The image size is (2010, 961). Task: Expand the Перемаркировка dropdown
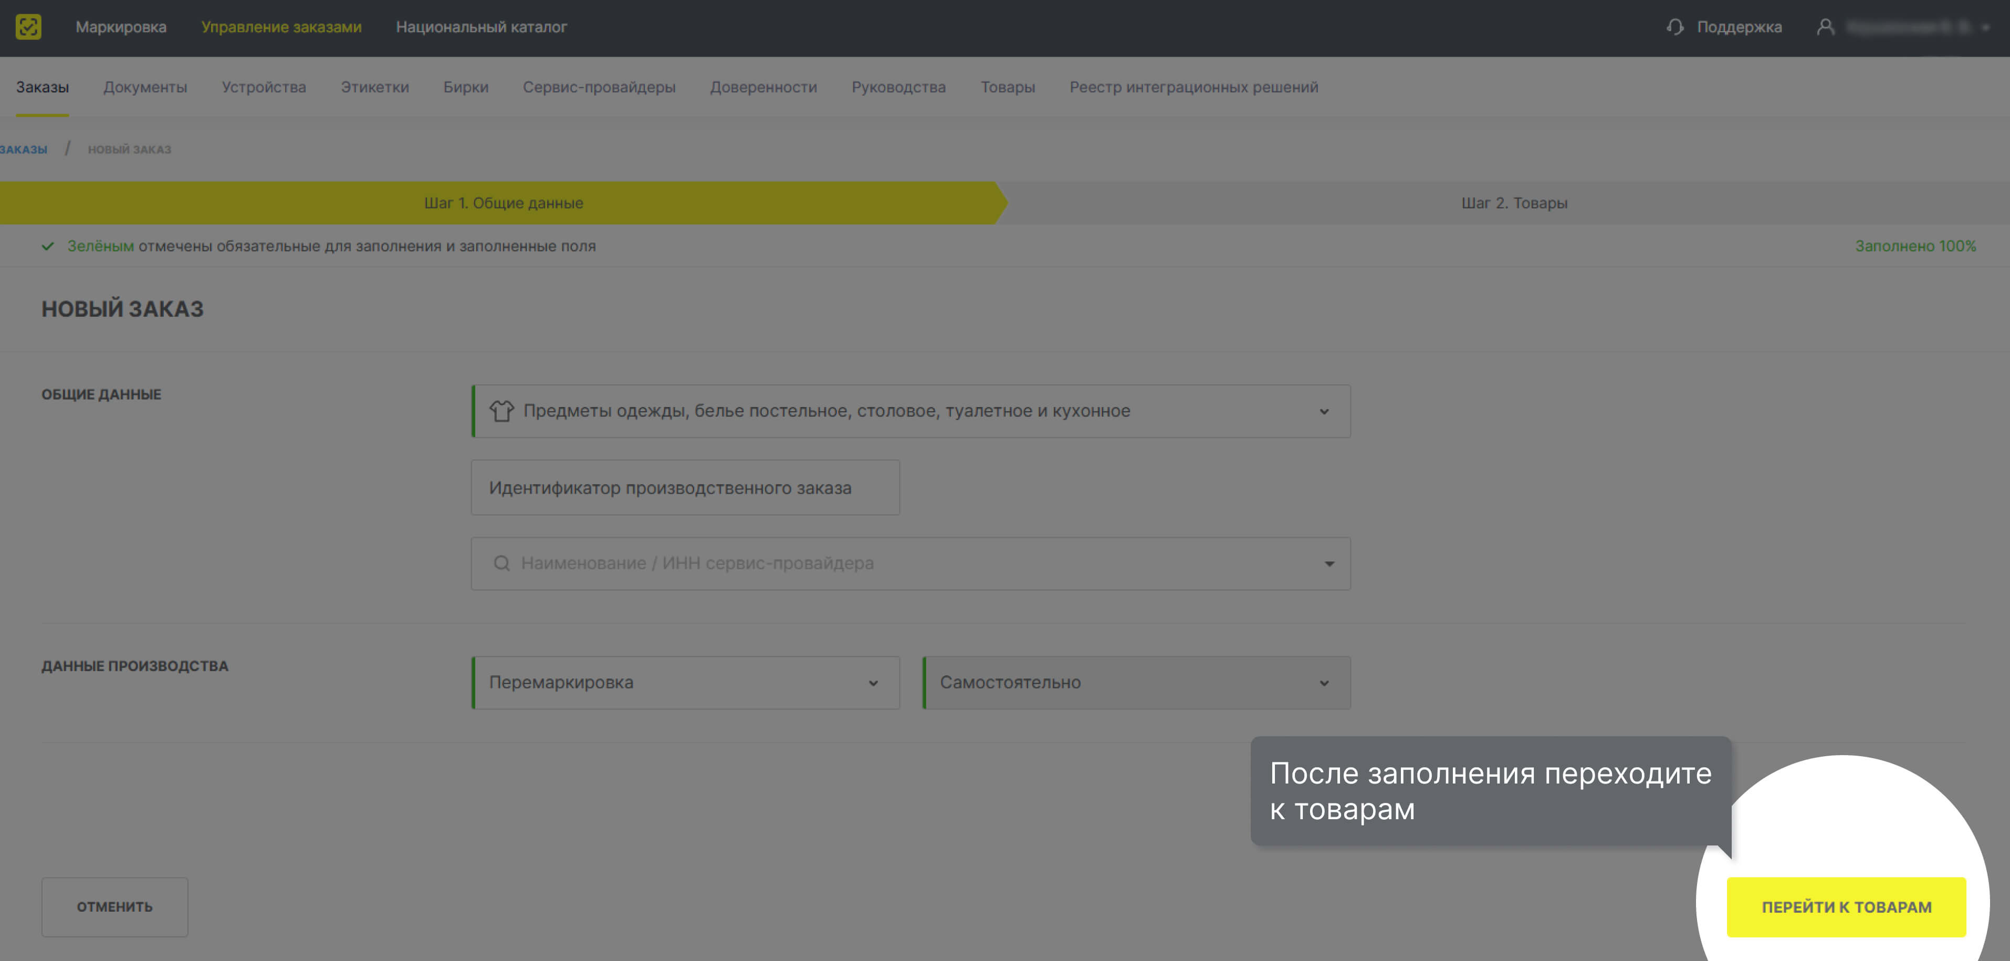tap(873, 683)
